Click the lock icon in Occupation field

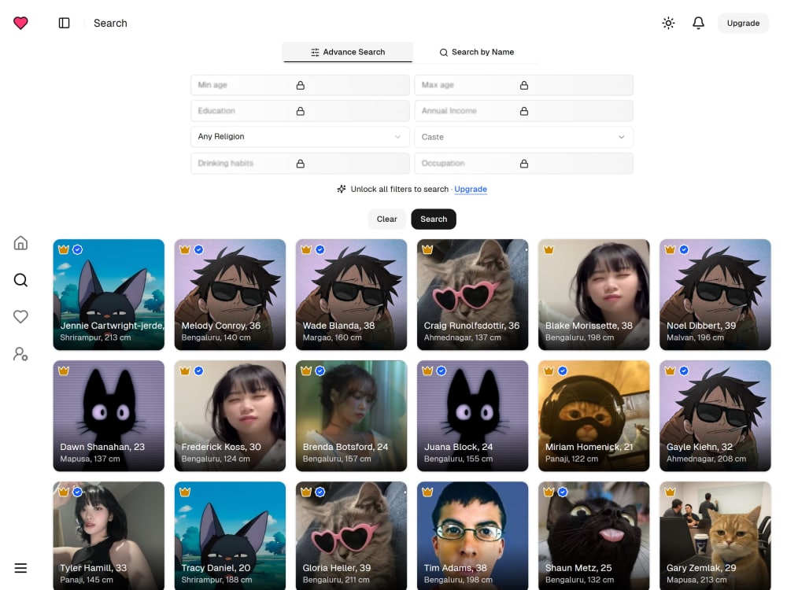point(523,164)
